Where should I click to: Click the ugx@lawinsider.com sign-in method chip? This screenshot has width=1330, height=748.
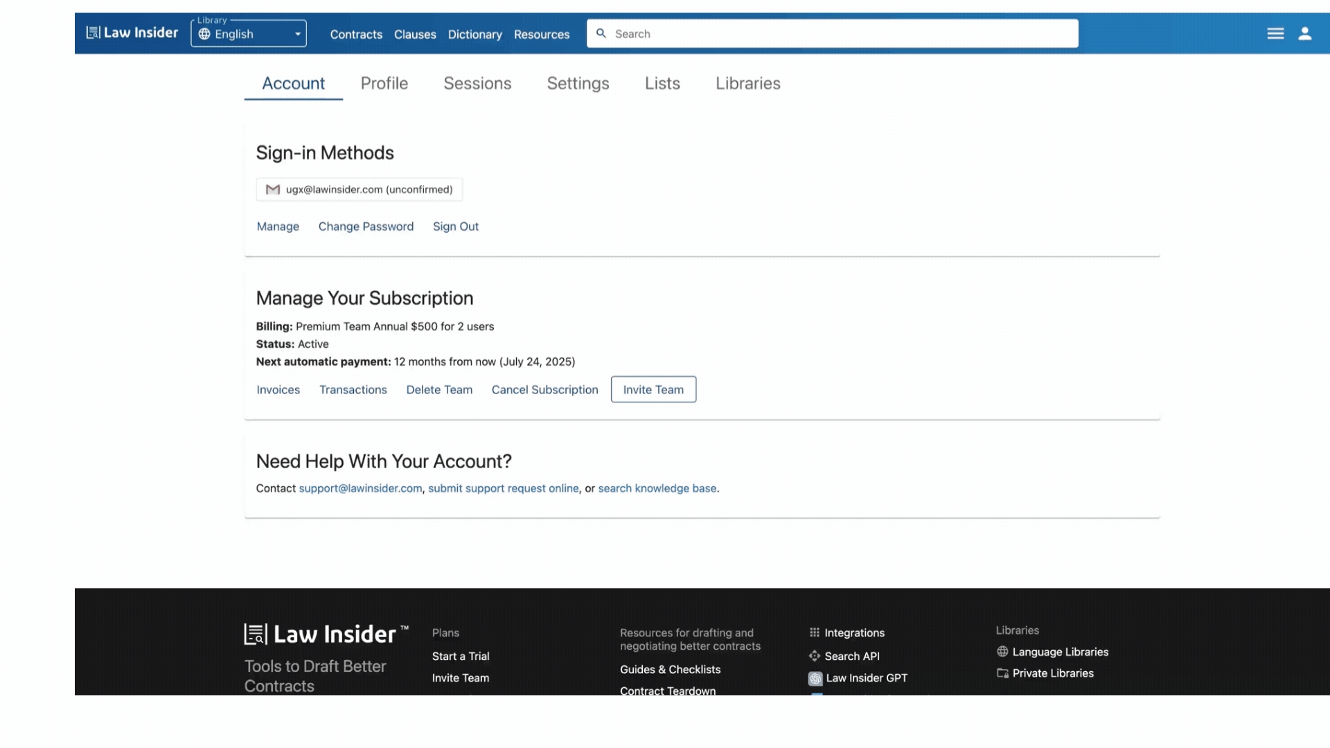[360, 189]
